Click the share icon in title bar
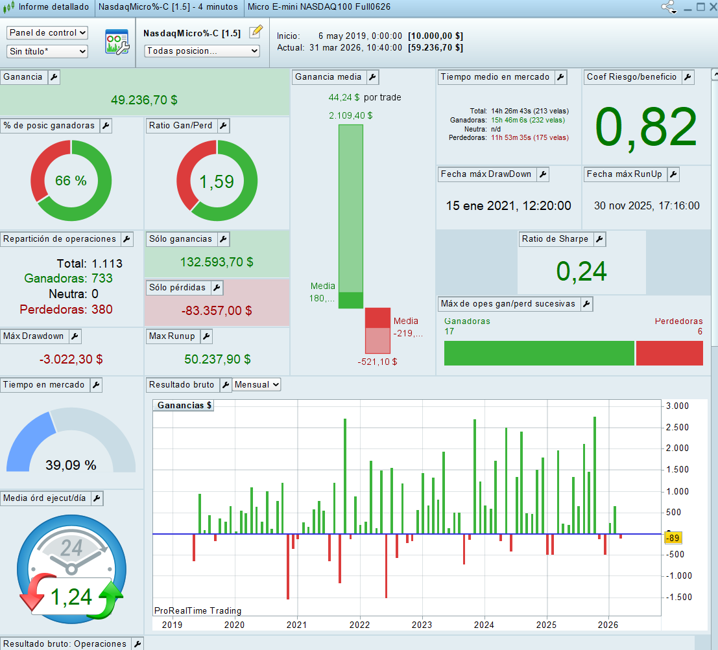718x650 pixels. (668, 7)
